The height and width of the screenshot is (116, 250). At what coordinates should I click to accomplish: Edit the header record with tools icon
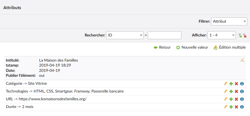242,60
